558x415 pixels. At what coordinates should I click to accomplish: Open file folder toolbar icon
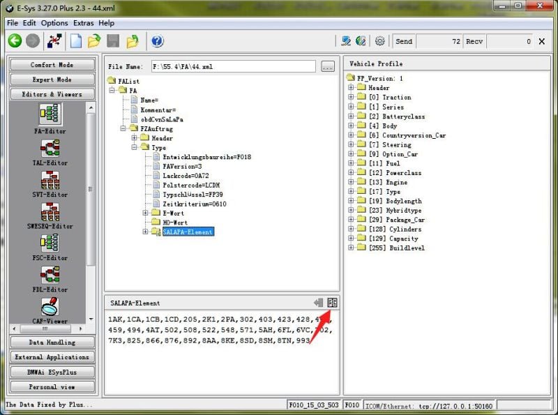point(94,41)
